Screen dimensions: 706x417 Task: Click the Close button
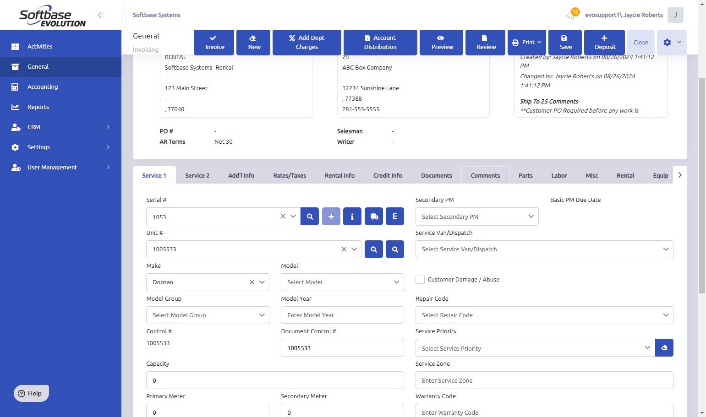point(640,43)
